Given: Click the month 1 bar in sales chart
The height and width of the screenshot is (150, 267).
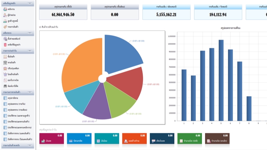Looking at the screenshot, I should [x=184, y=95].
